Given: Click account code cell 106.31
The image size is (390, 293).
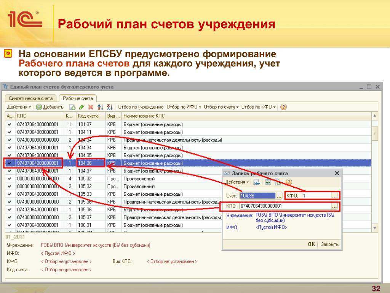Looking at the screenshot, I should [91, 225].
